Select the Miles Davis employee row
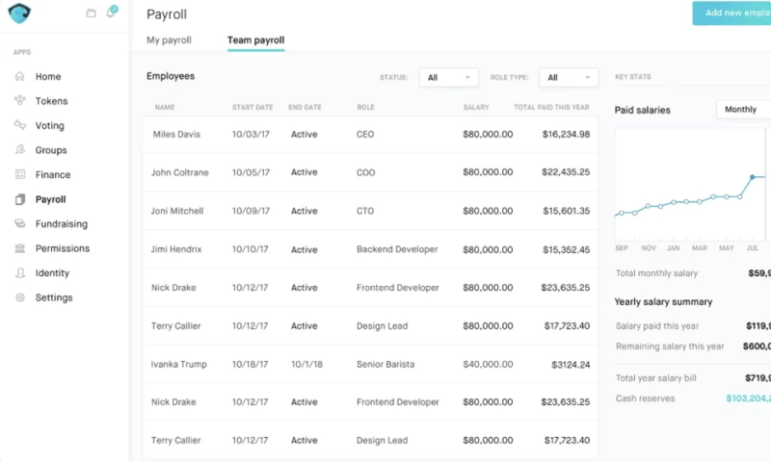 pos(370,135)
